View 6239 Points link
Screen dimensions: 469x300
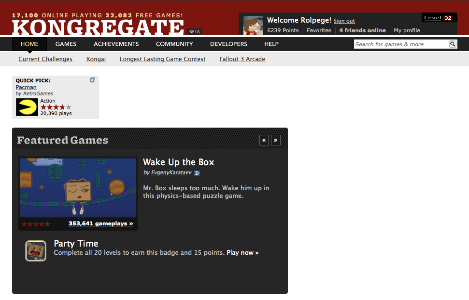click(283, 30)
